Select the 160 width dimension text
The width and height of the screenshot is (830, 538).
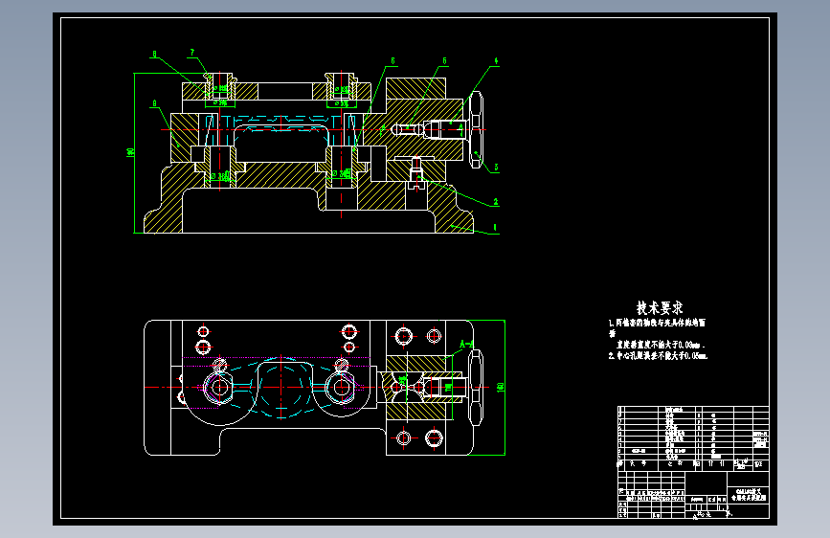click(500, 387)
